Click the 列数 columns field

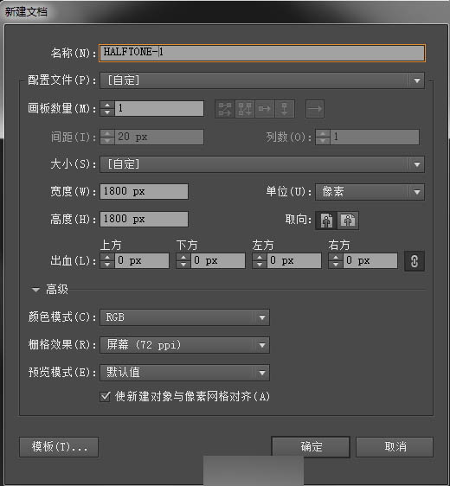tap(375, 137)
